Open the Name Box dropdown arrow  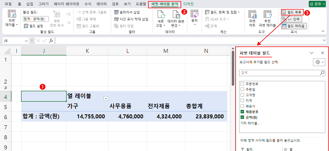(26, 41)
